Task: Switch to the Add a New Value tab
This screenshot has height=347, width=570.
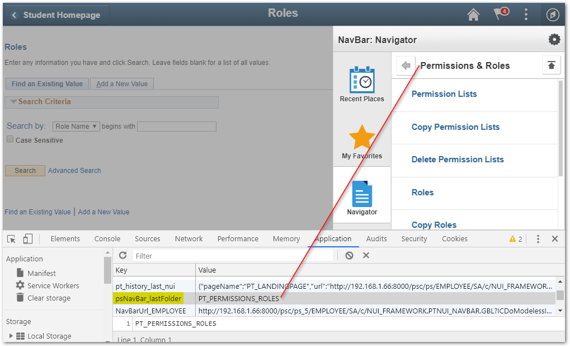Action: click(121, 83)
